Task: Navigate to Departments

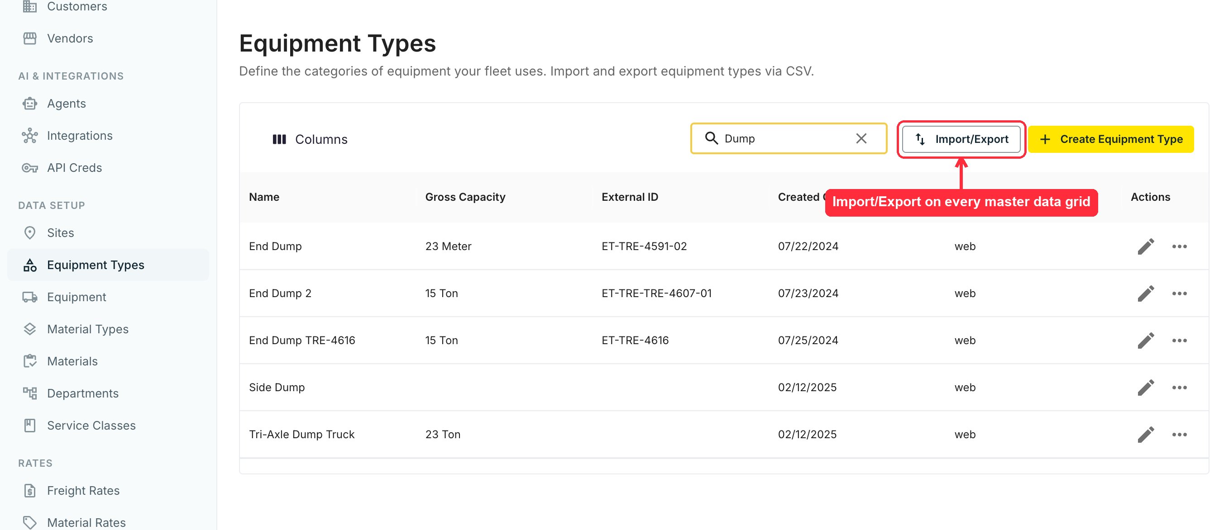Action: coord(107,393)
